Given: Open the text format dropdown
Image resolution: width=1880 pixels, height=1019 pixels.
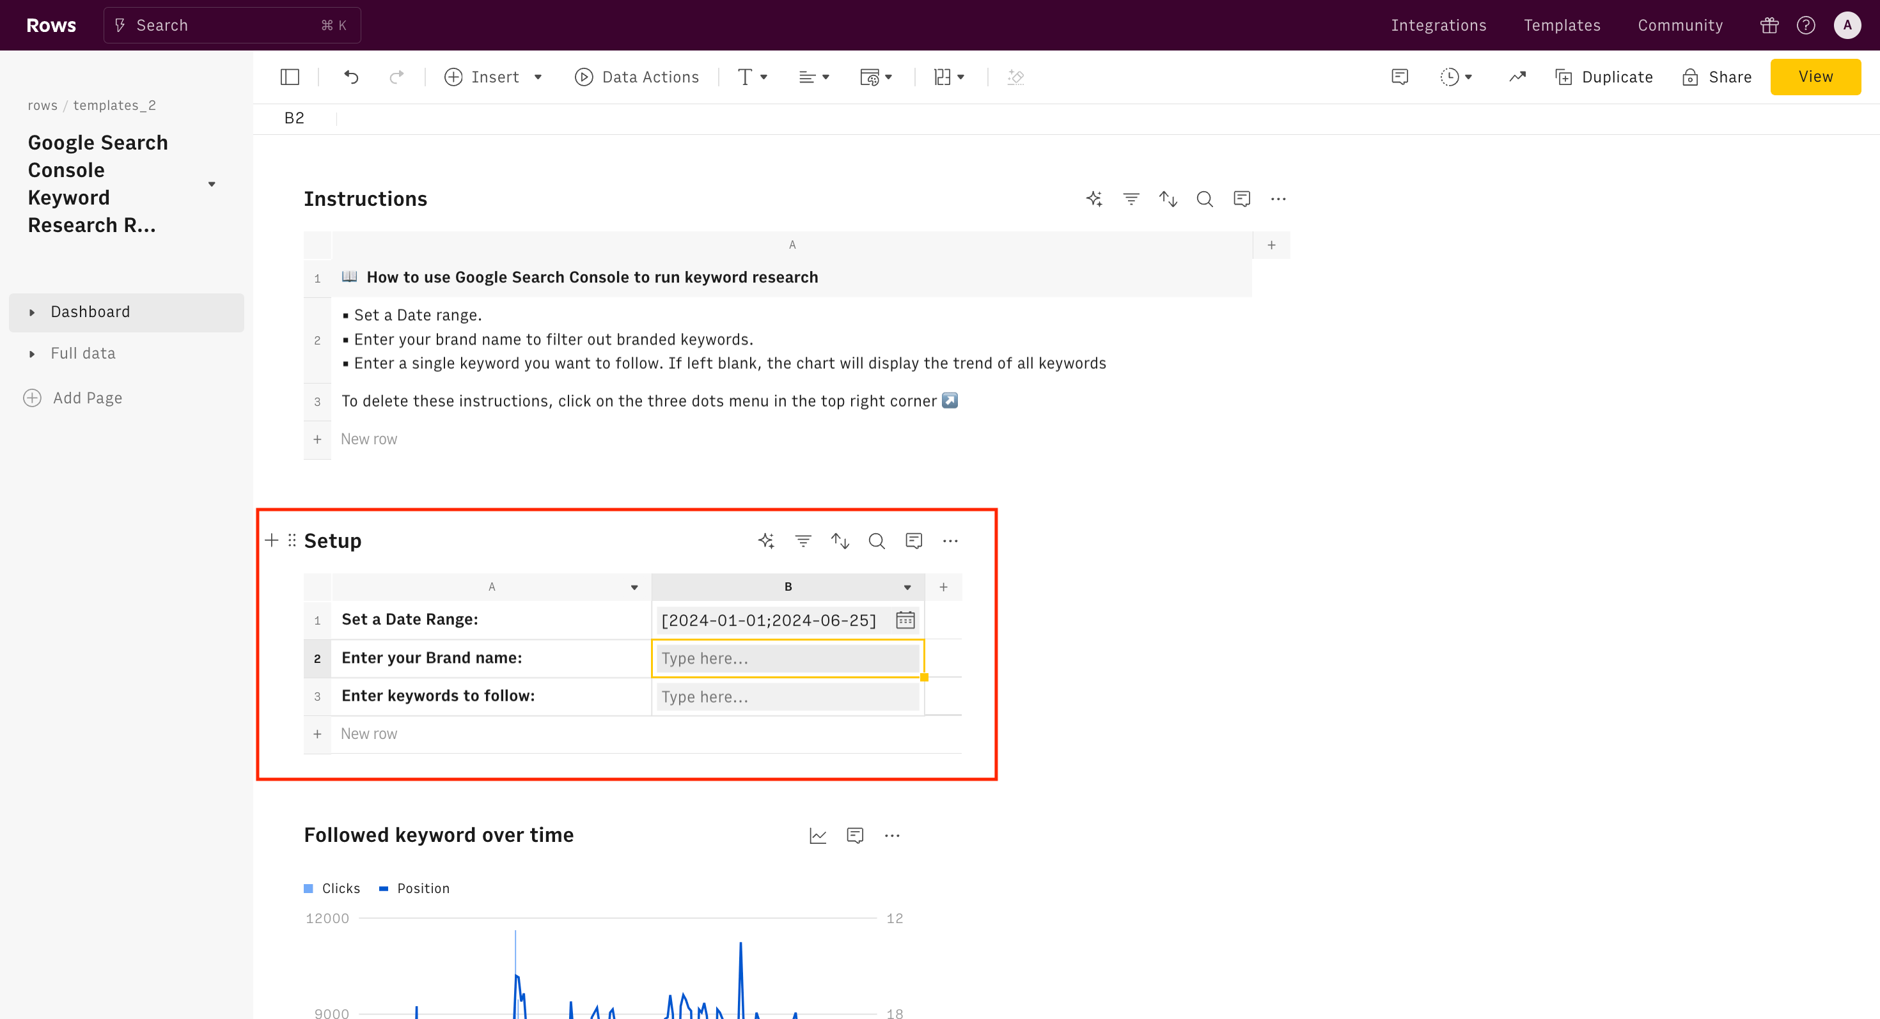Looking at the screenshot, I should [x=753, y=77].
